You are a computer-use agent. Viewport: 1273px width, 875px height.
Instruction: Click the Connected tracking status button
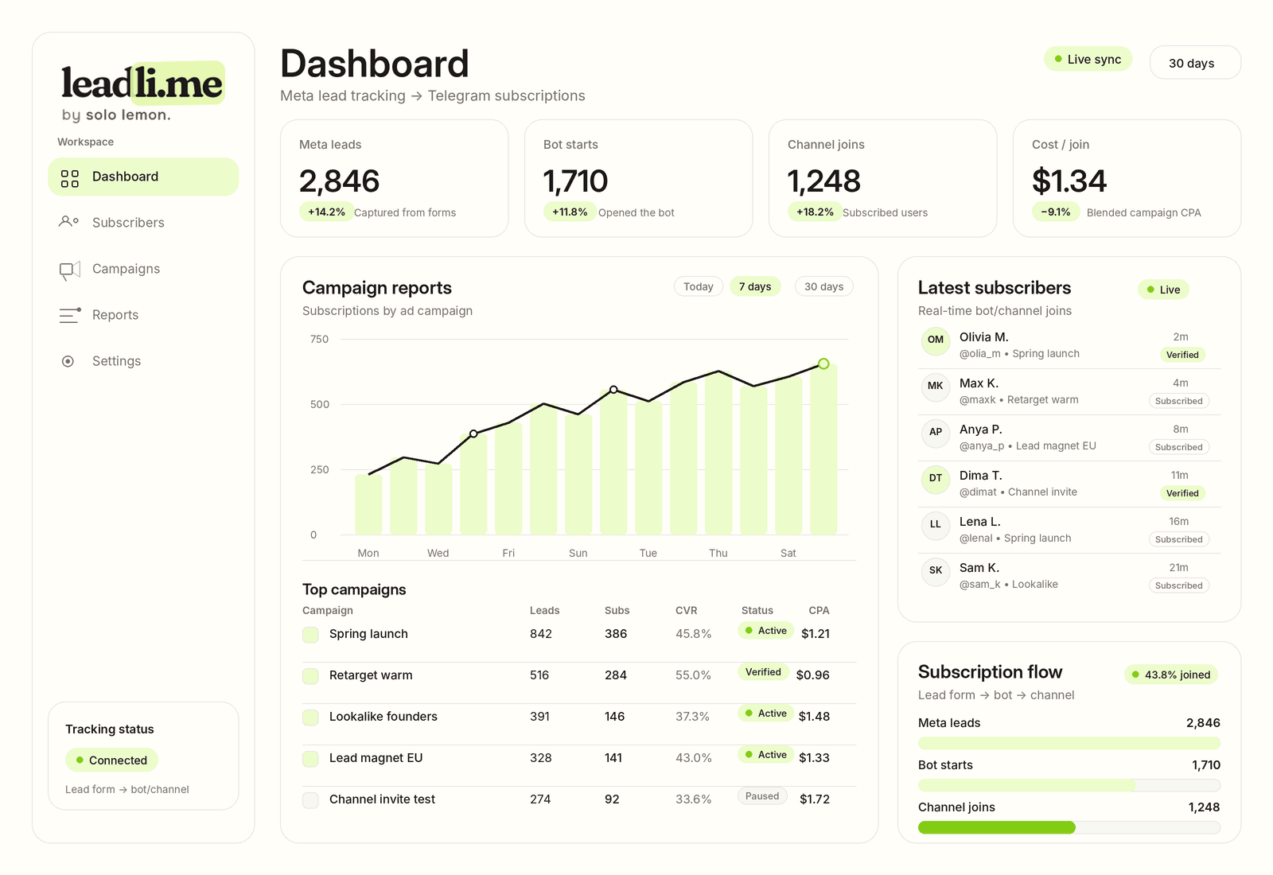(111, 760)
